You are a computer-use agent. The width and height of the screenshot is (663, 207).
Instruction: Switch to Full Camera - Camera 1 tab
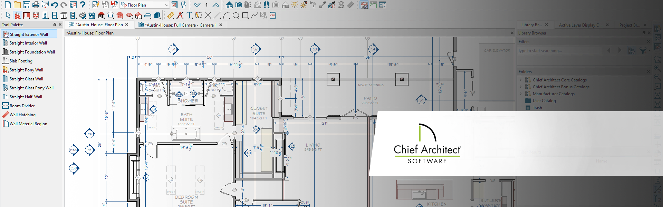tap(180, 25)
